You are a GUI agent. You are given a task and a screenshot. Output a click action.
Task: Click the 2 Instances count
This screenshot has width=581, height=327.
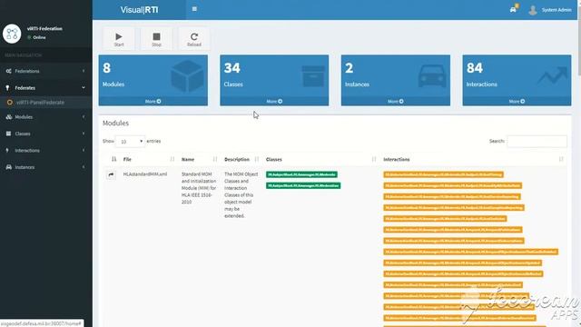coord(349,68)
